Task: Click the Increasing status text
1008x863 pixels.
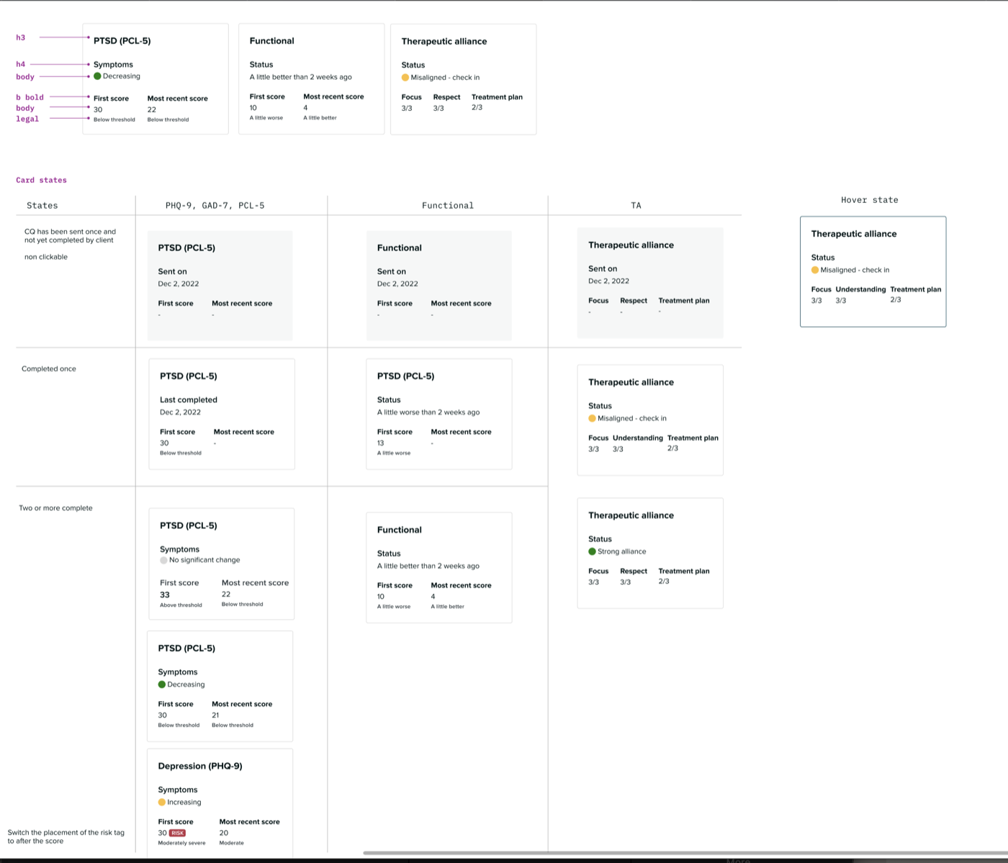Action: tap(184, 802)
